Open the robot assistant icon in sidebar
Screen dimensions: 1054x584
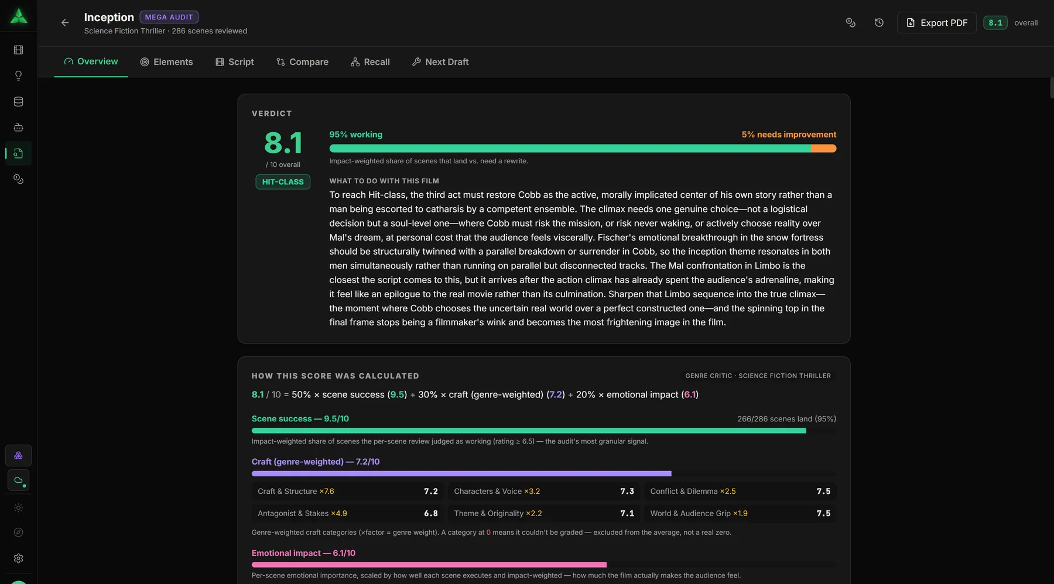19,128
